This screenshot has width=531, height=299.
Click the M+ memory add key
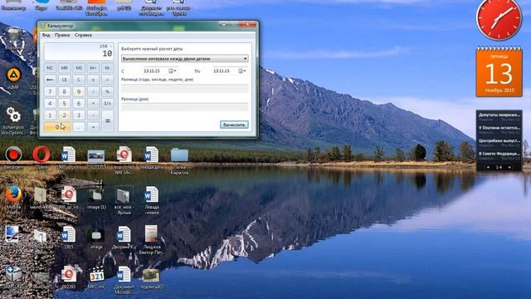(93, 68)
